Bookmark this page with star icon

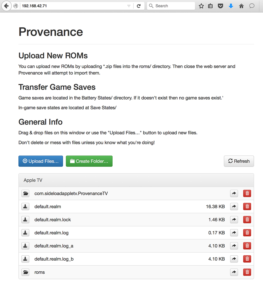tap(201, 6)
